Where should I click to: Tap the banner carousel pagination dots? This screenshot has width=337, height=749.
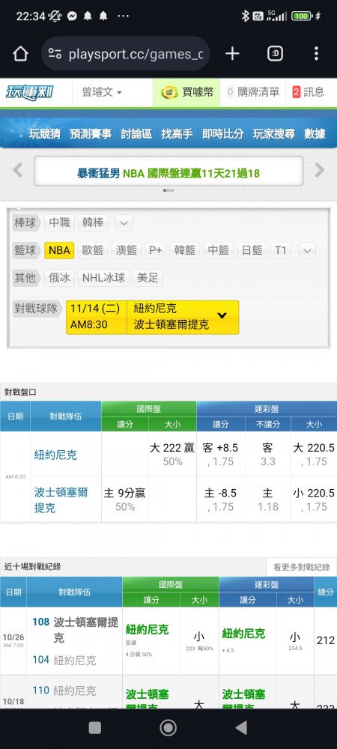coord(168,190)
